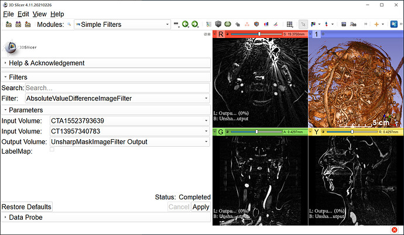Screen dimensions: 404x235
Task: Open the View menu
Action: tap(39, 13)
